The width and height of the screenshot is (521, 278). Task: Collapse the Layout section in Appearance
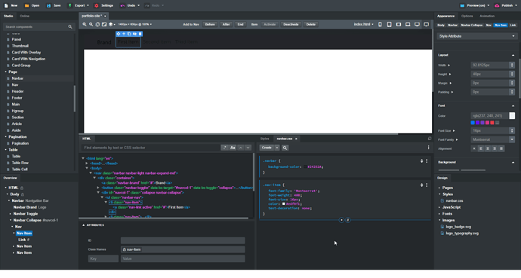[513, 55]
